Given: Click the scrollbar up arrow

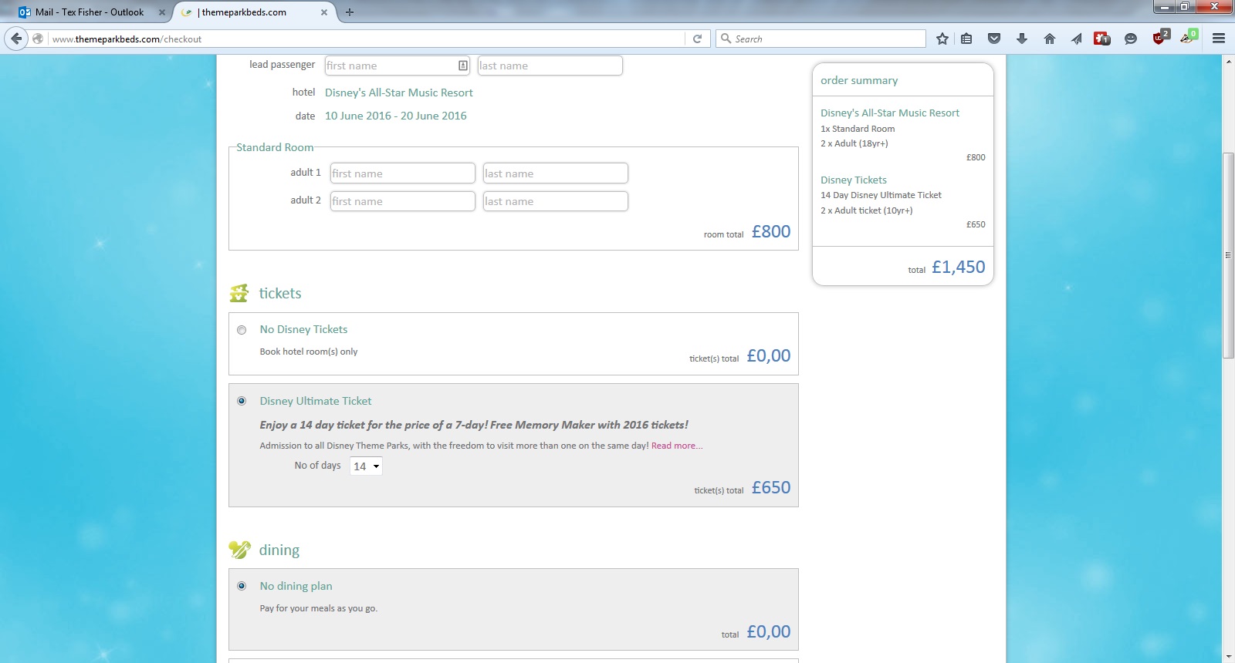Looking at the screenshot, I should [x=1228, y=61].
